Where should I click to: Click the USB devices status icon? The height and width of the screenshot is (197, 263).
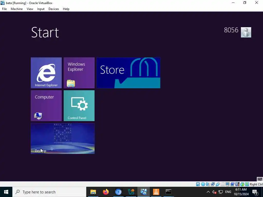[218, 184]
